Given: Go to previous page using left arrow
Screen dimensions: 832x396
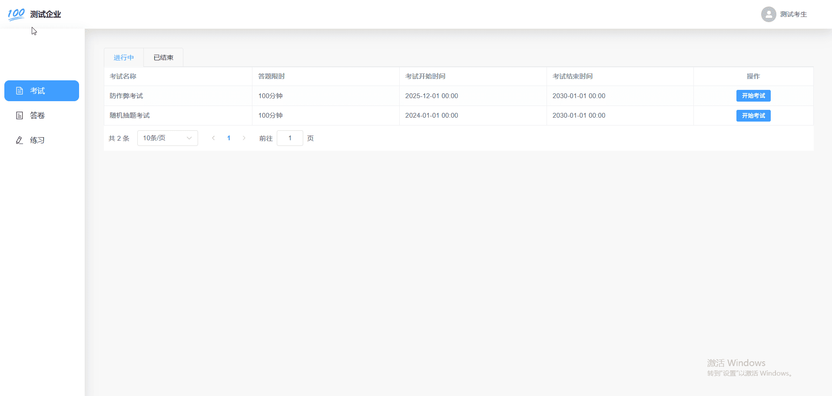Looking at the screenshot, I should click(213, 138).
